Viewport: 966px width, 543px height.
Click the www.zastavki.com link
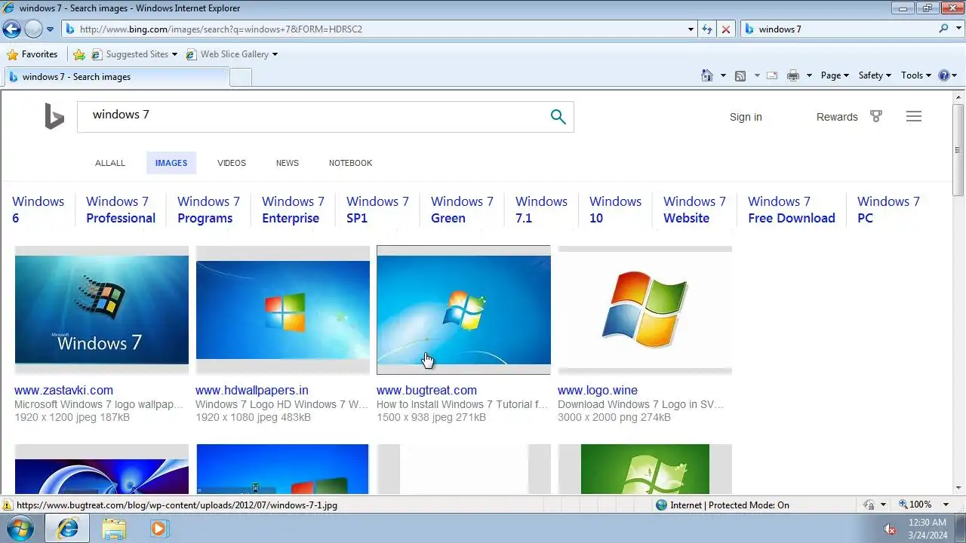pos(63,390)
